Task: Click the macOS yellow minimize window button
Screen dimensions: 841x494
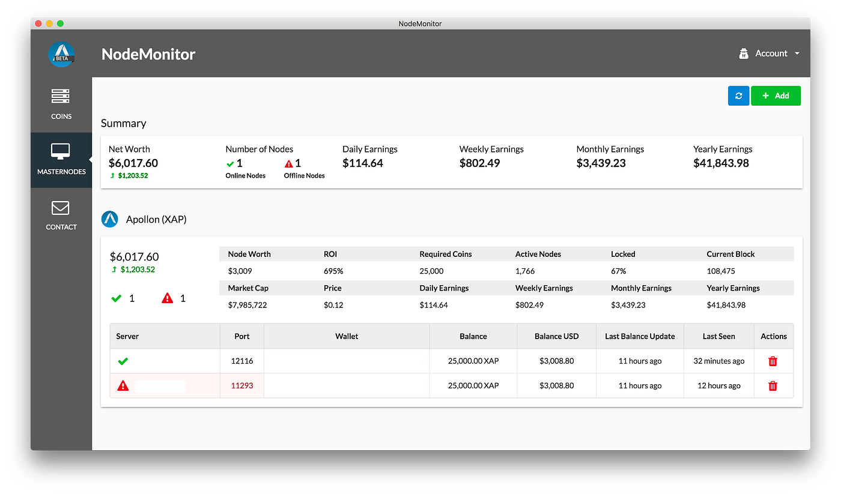Action: click(x=49, y=23)
